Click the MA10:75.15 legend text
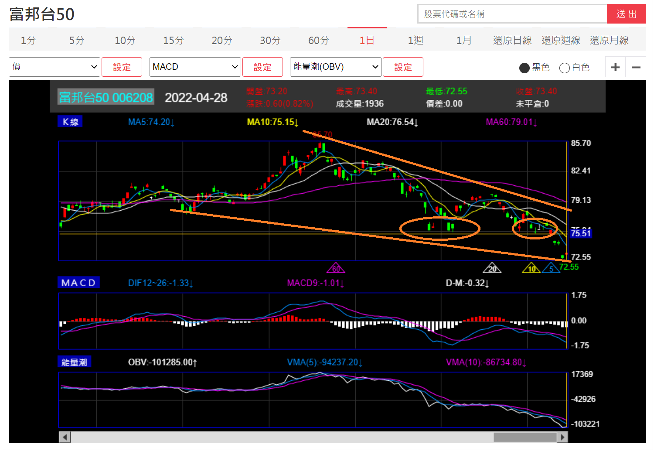This screenshot has height=451, width=654. click(x=272, y=122)
